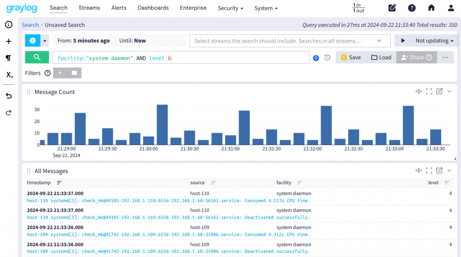Screen dimensions: 461x257
Task: Open host-110 Deactivated successfully message
Action: (168, 217)
